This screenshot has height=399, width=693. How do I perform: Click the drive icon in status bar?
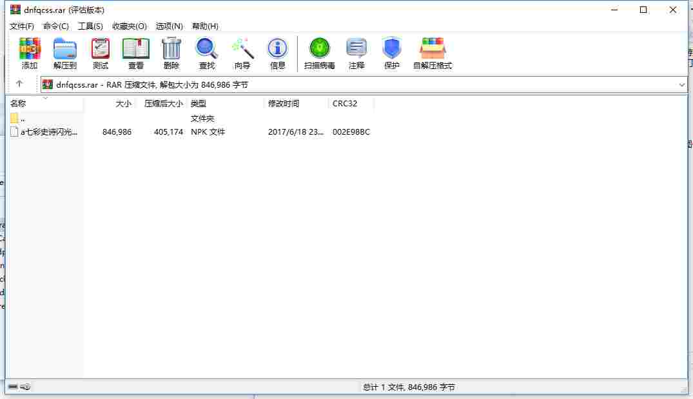click(13, 387)
